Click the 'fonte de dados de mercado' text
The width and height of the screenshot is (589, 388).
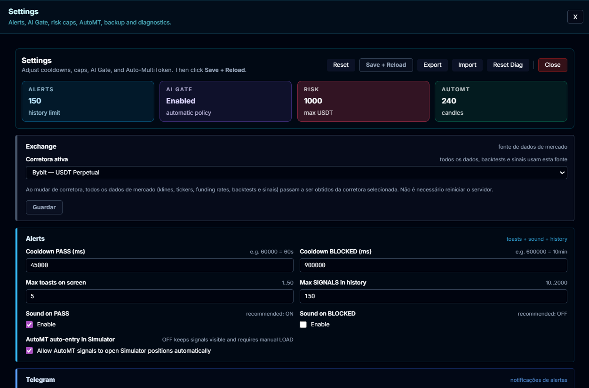coord(533,147)
